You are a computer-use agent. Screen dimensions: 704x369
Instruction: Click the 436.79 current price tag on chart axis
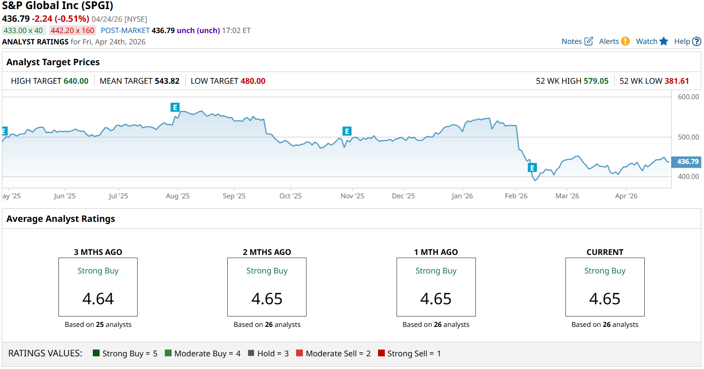(x=687, y=162)
